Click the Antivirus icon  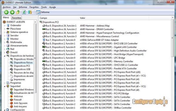[11, 96]
